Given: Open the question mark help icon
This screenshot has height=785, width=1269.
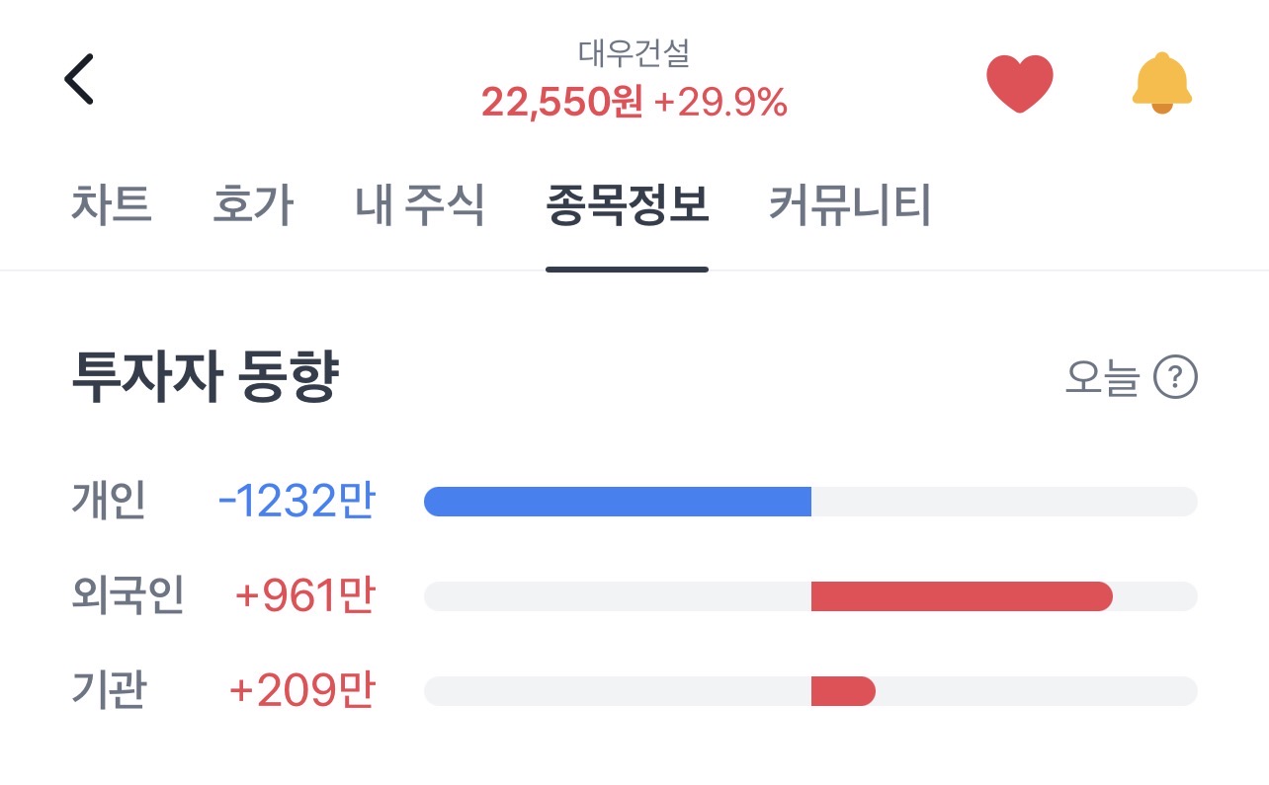Looking at the screenshot, I should pyautogui.click(x=1175, y=377).
